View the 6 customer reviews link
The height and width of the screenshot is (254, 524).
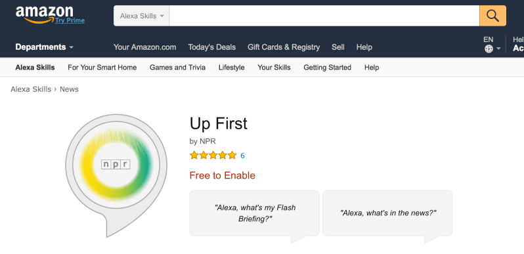click(242, 156)
